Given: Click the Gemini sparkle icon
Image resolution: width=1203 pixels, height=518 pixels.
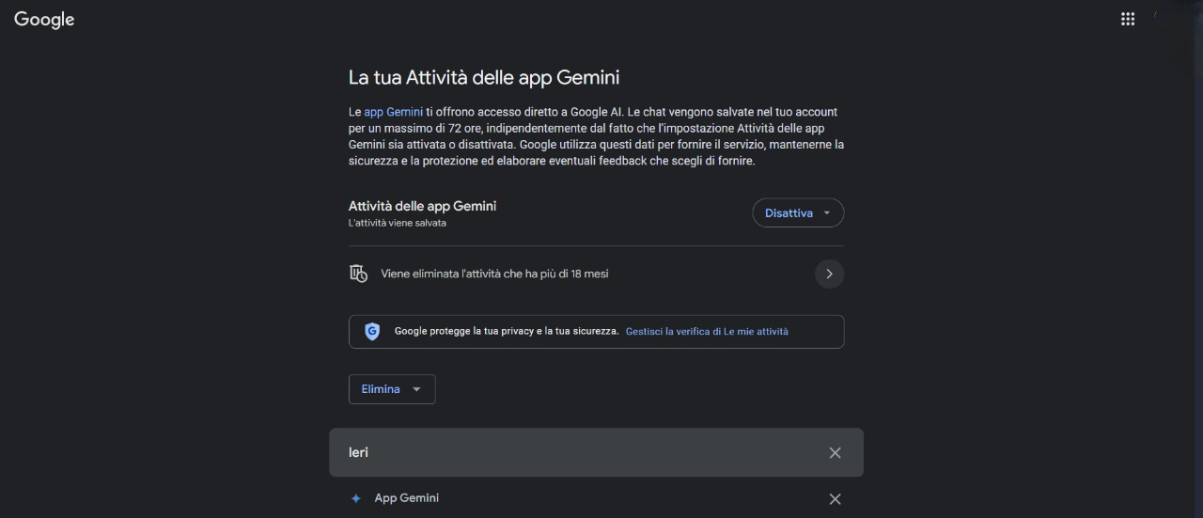Looking at the screenshot, I should 355,499.
